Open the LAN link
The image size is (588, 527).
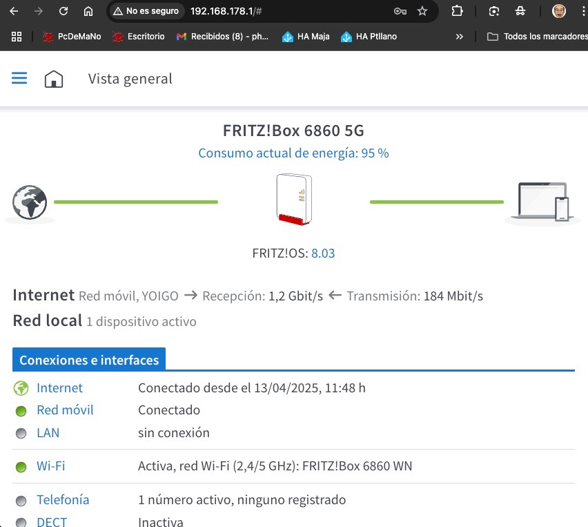pos(48,433)
